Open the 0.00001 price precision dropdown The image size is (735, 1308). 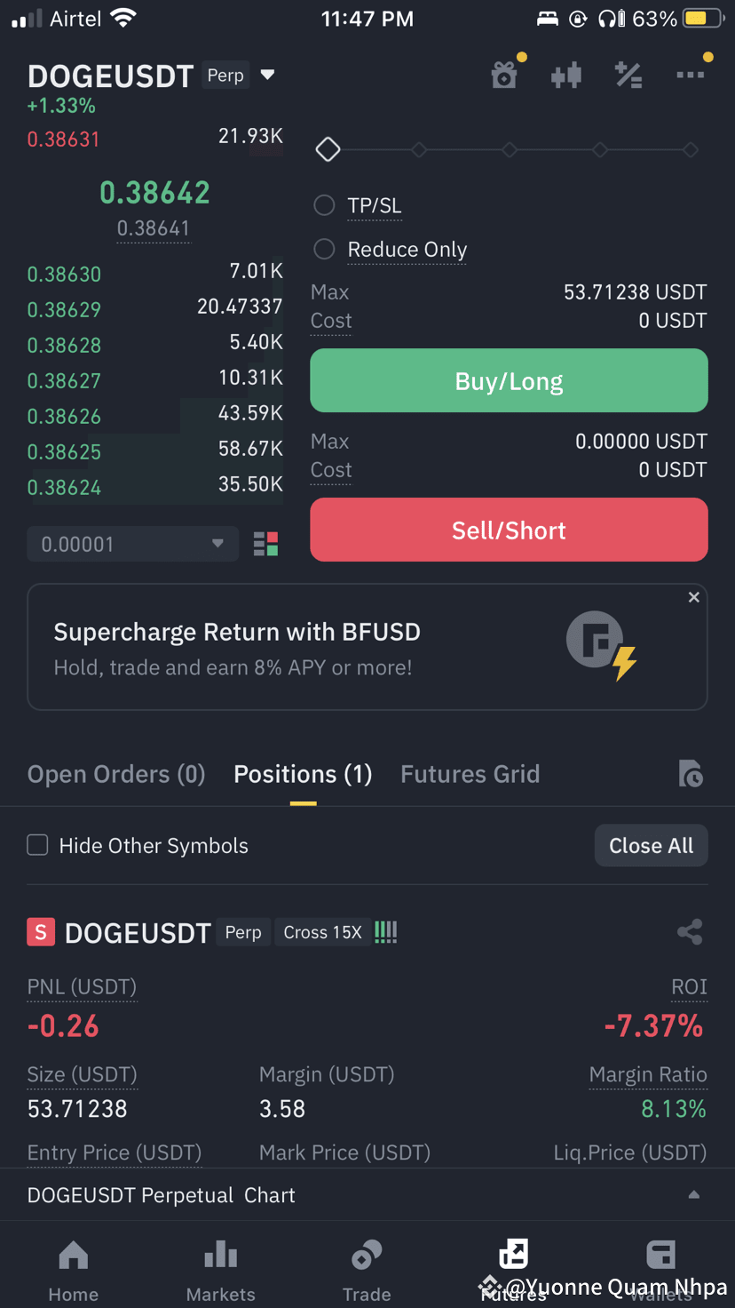[x=133, y=544]
